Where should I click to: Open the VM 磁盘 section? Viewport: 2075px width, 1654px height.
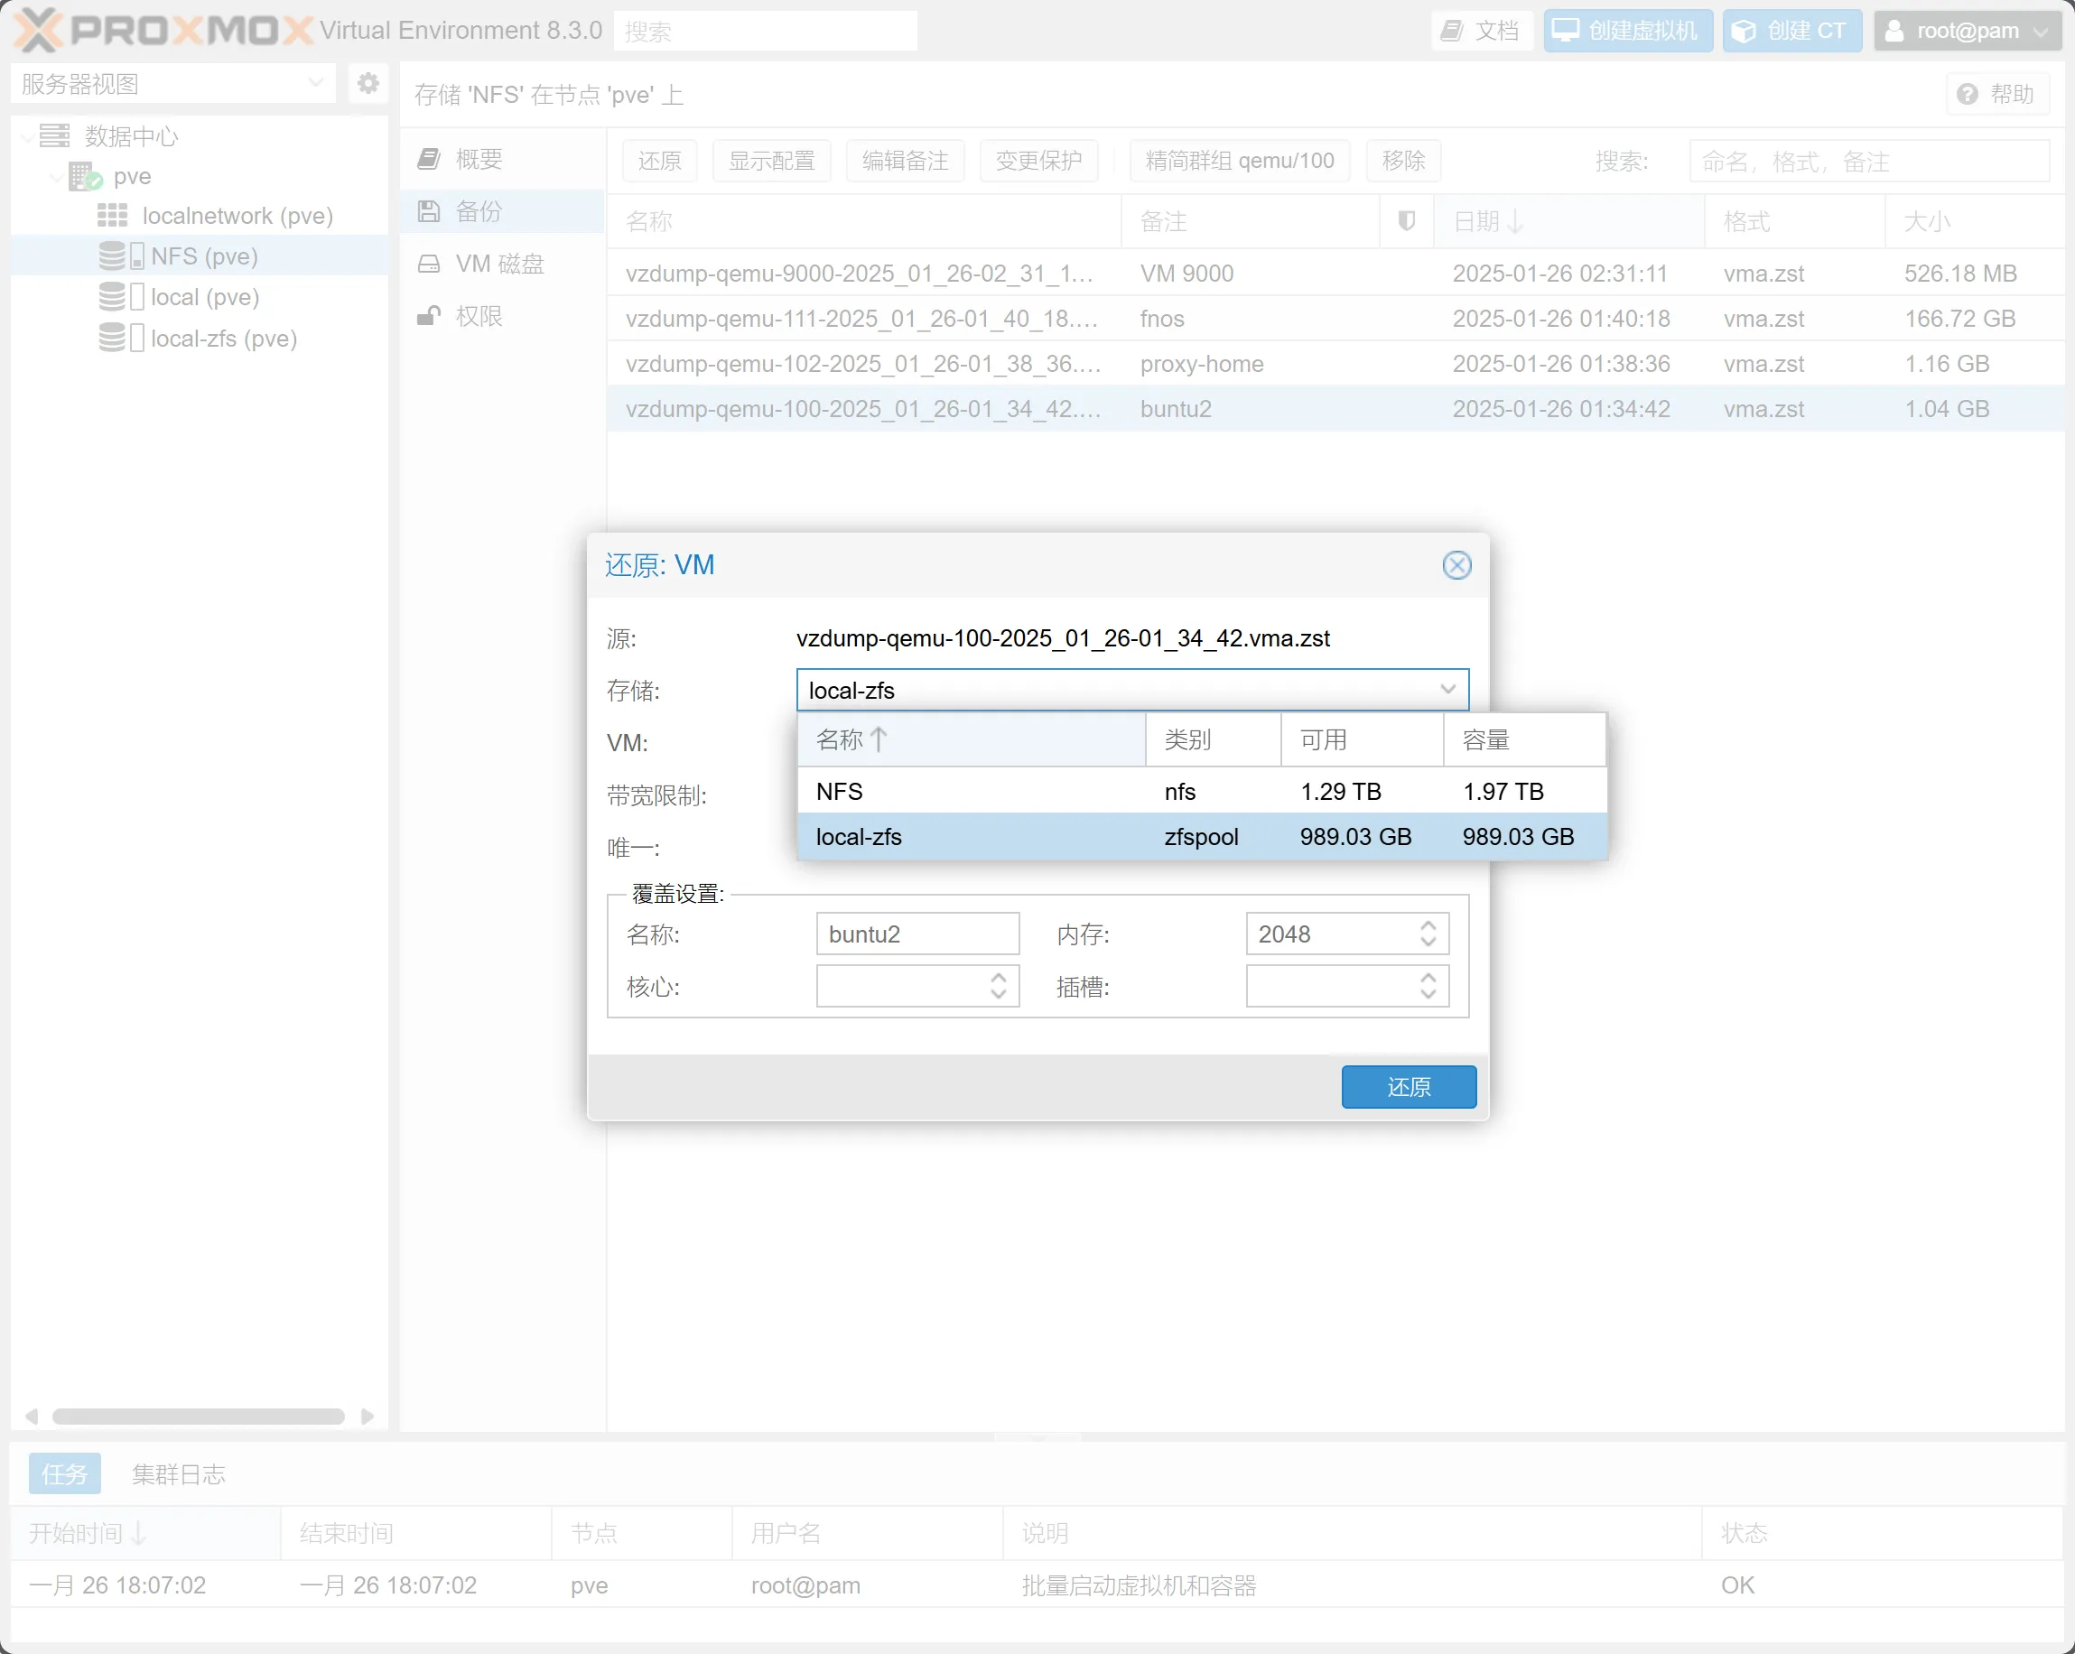click(x=499, y=264)
